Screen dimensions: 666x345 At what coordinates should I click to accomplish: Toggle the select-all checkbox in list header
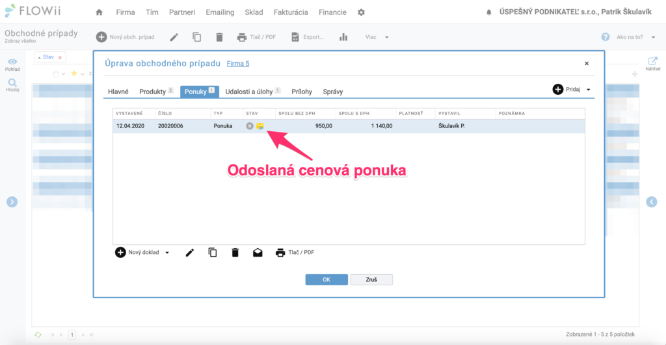click(x=56, y=74)
